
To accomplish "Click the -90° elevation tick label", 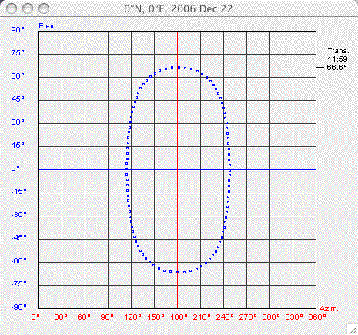I will (18, 307).
